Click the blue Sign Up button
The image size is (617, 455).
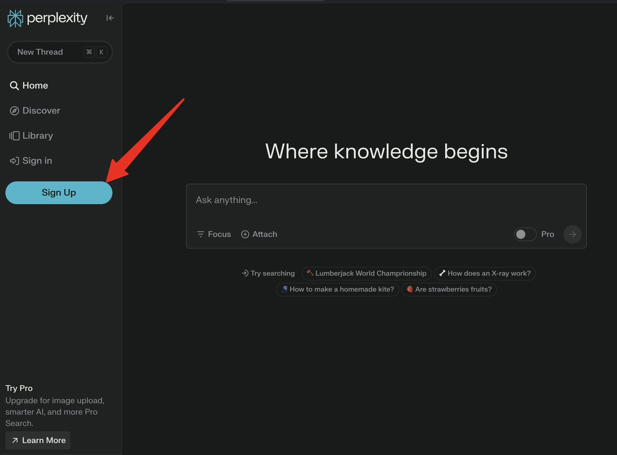coord(59,193)
